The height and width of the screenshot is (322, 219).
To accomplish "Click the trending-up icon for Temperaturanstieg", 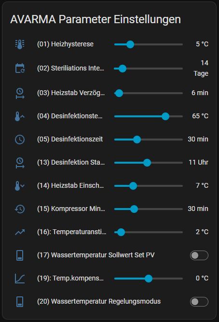I will point(20,232).
